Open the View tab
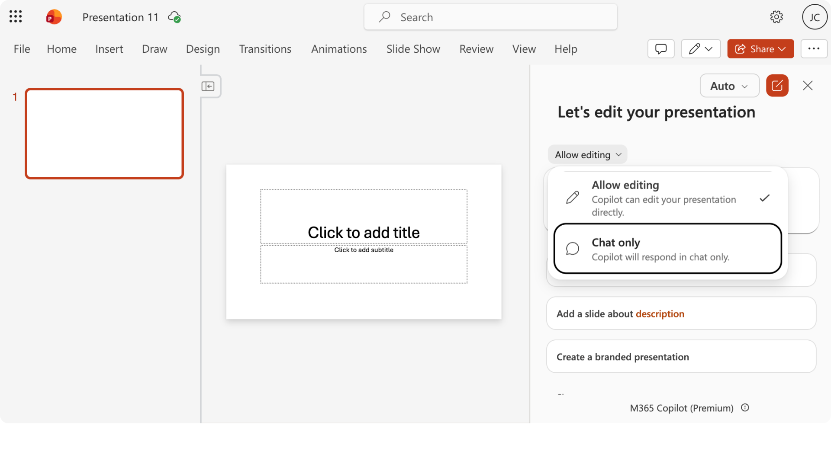The image size is (831, 467). 524,49
